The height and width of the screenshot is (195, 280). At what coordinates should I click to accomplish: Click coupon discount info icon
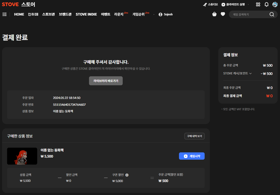click(127, 175)
